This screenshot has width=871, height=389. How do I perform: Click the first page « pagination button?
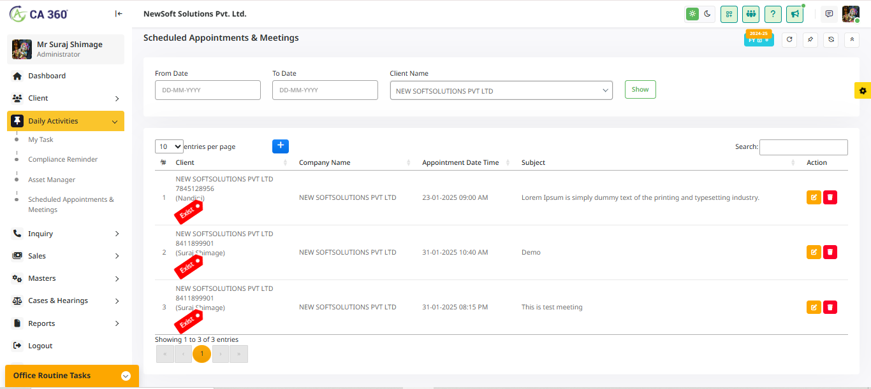[x=165, y=353]
